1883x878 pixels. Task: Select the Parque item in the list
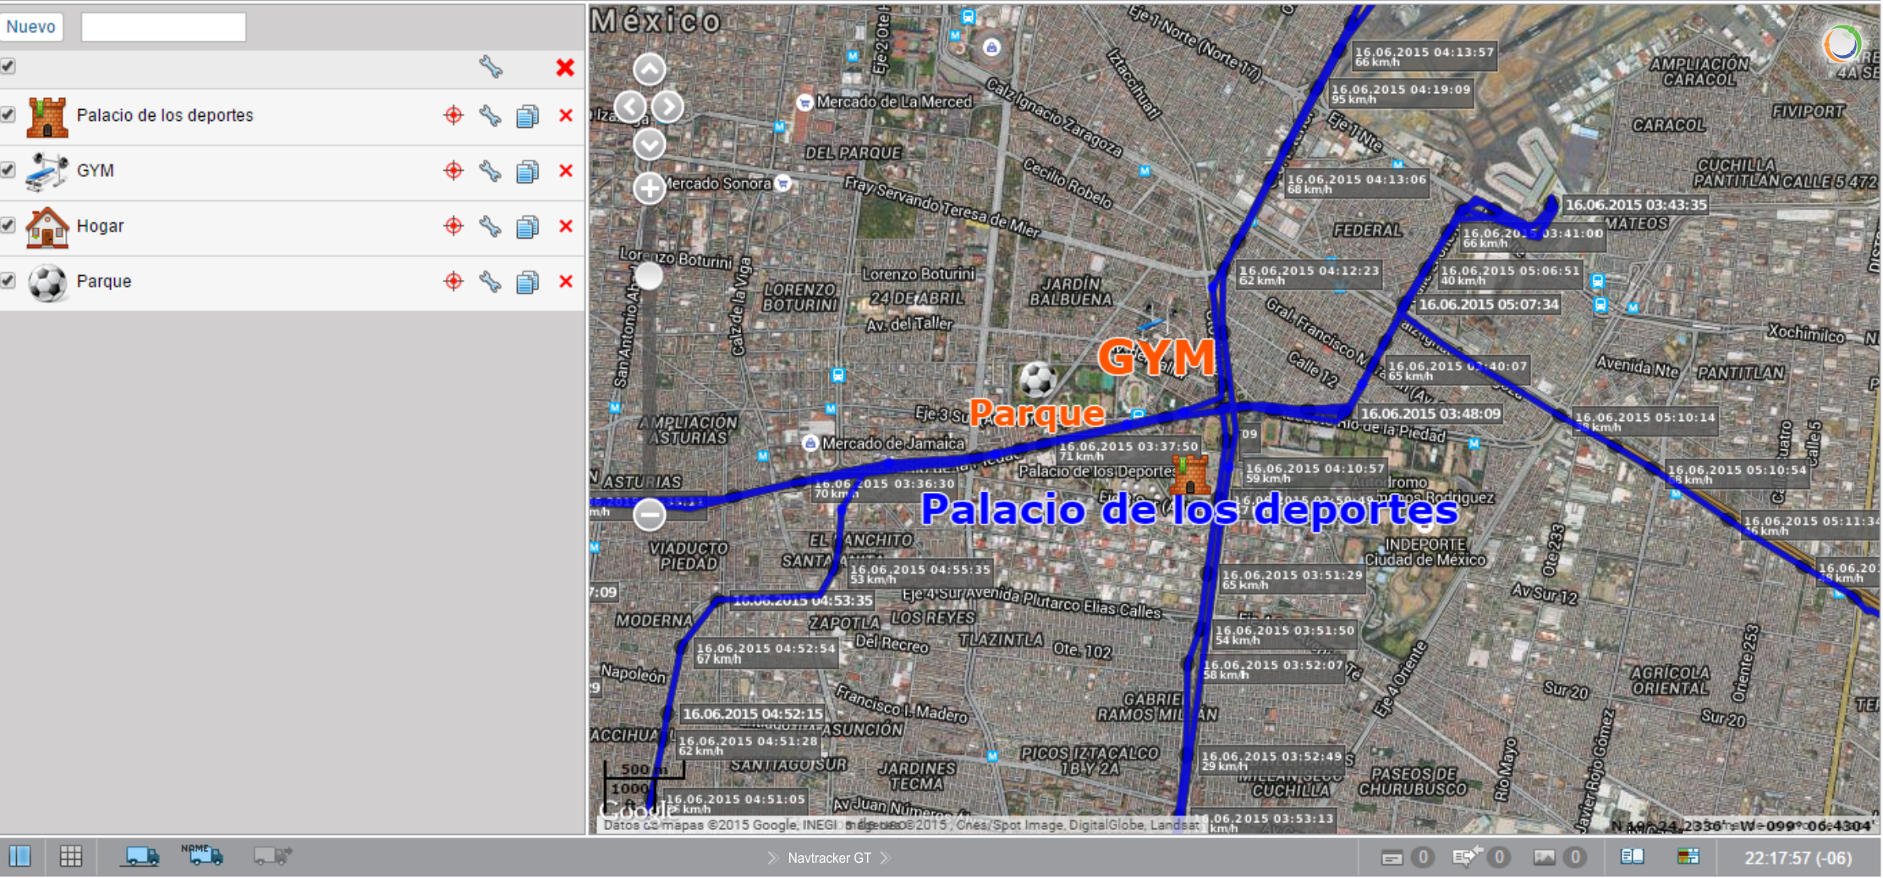pyautogui.click(x=104, y=282)
